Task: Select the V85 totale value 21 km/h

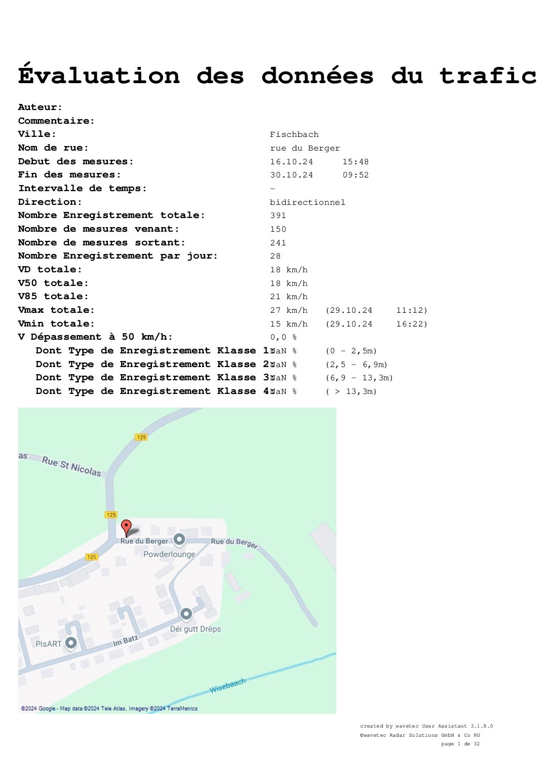Action: tap(289, 297)
